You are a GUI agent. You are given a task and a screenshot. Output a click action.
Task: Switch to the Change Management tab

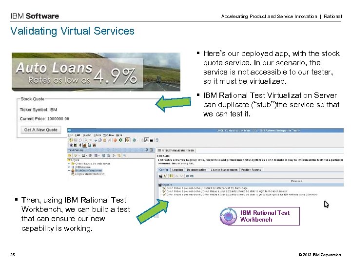tap(224, 170)
